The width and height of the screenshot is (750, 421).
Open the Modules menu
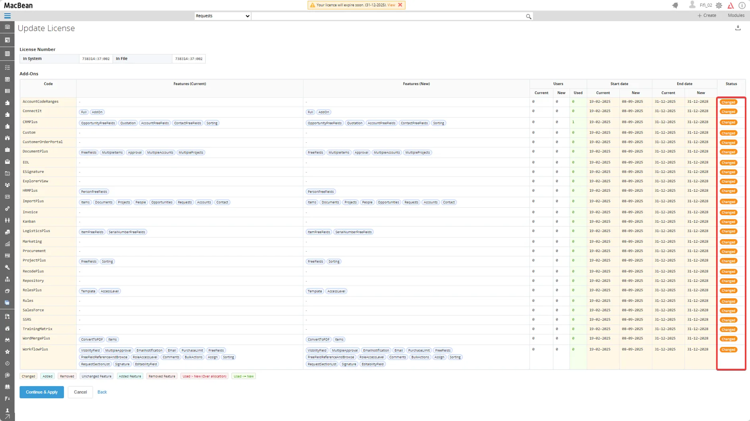[736, 16]
